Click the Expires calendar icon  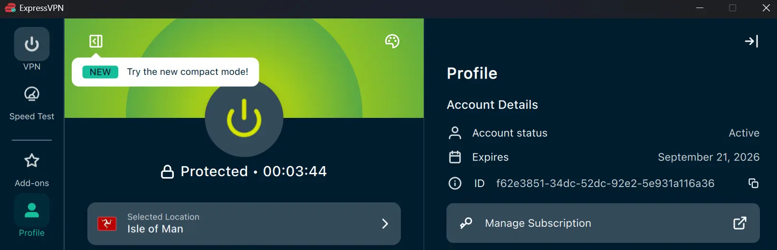[455, 157]
